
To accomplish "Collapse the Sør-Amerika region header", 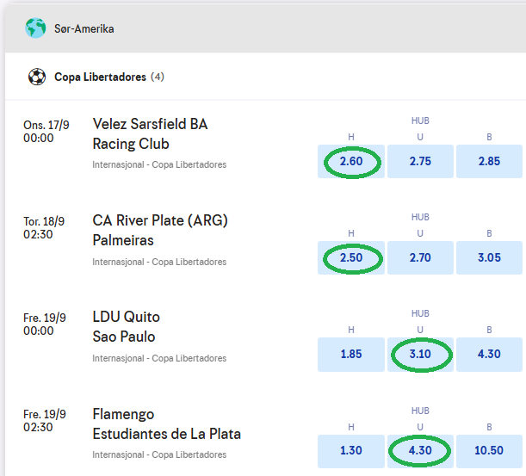I will click(258, 28).
